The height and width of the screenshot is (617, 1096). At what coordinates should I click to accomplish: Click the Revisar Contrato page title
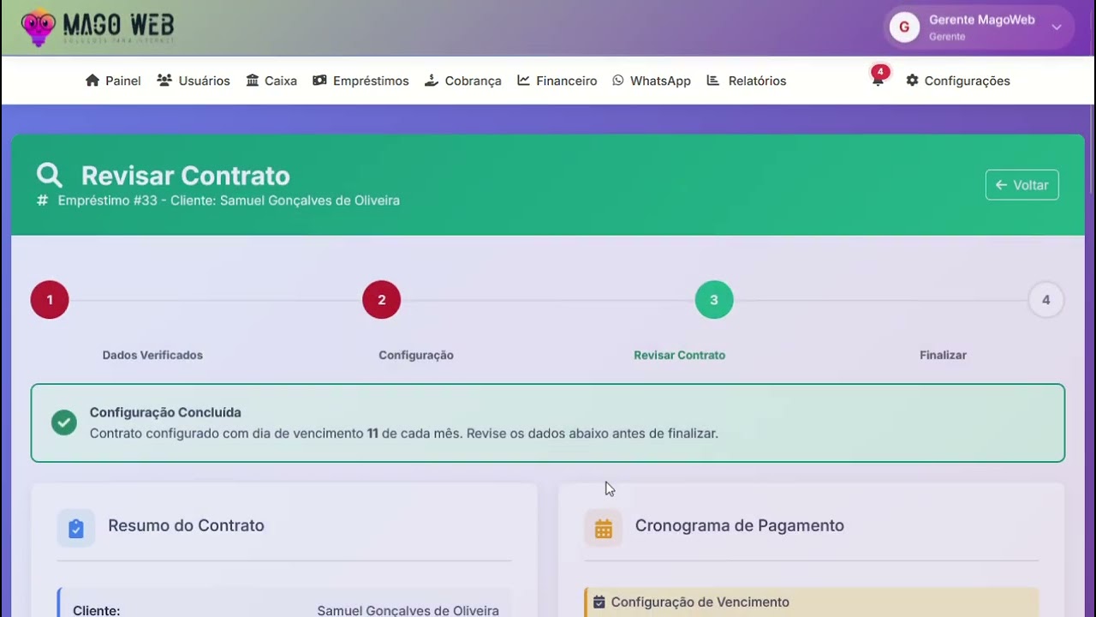[186, 176]
